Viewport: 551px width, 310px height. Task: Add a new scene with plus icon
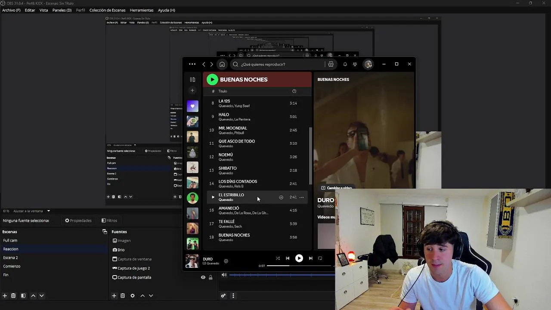pos(5,296)
